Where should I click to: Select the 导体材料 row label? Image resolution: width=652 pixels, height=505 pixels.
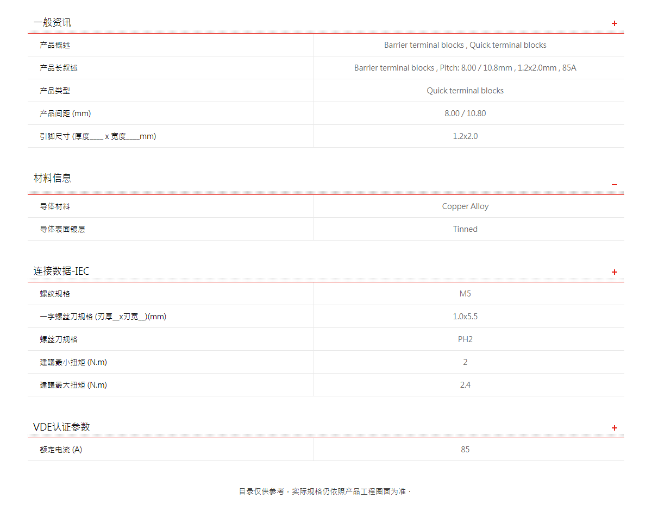[x=55, y=206]
